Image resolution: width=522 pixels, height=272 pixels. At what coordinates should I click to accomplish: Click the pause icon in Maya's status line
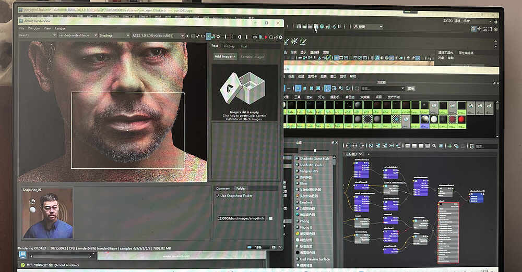coord(339,26)
